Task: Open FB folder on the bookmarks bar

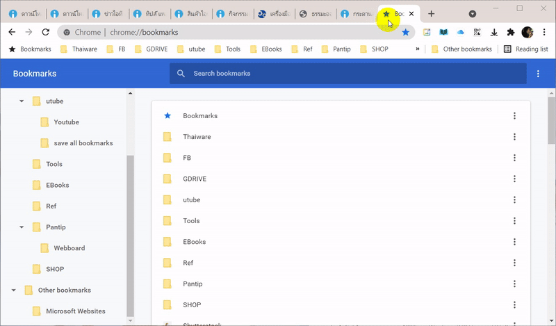Action: coord(116,49)
